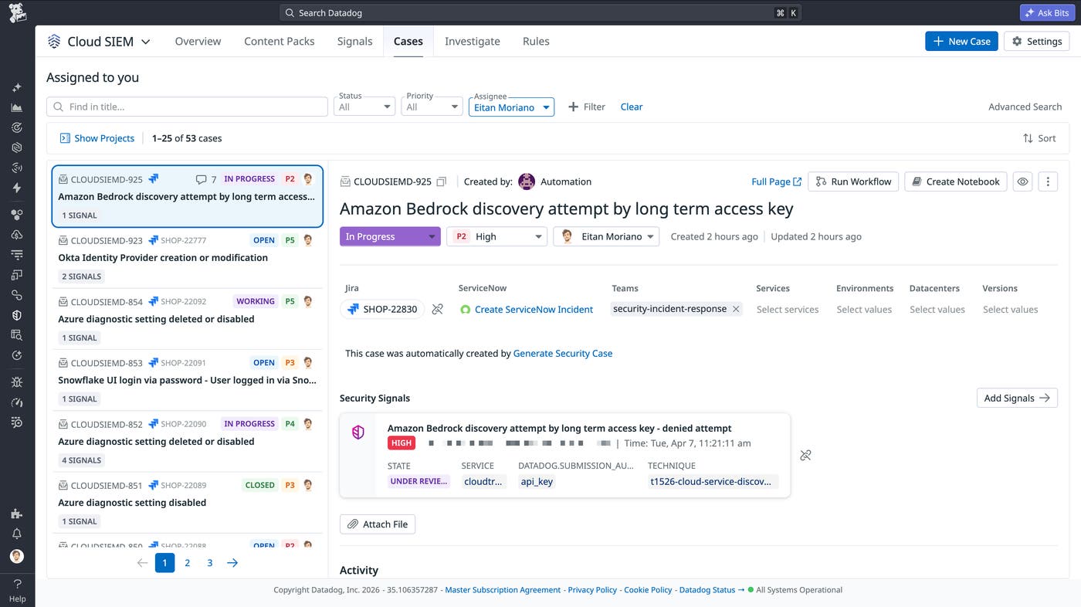Viewport: 1081px width, 607px height.
Task: Open the Priority filter dropdown
Action: (x=432, y=107)
